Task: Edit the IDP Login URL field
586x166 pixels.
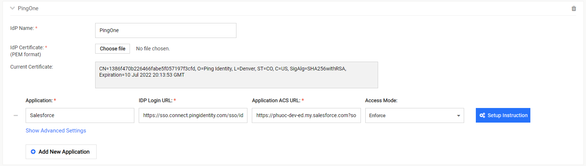Action: click(x=193, y=115)
